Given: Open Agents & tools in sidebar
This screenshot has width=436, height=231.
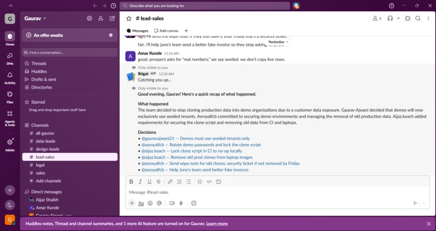Looking at the screenshot, I should [10, 118].
